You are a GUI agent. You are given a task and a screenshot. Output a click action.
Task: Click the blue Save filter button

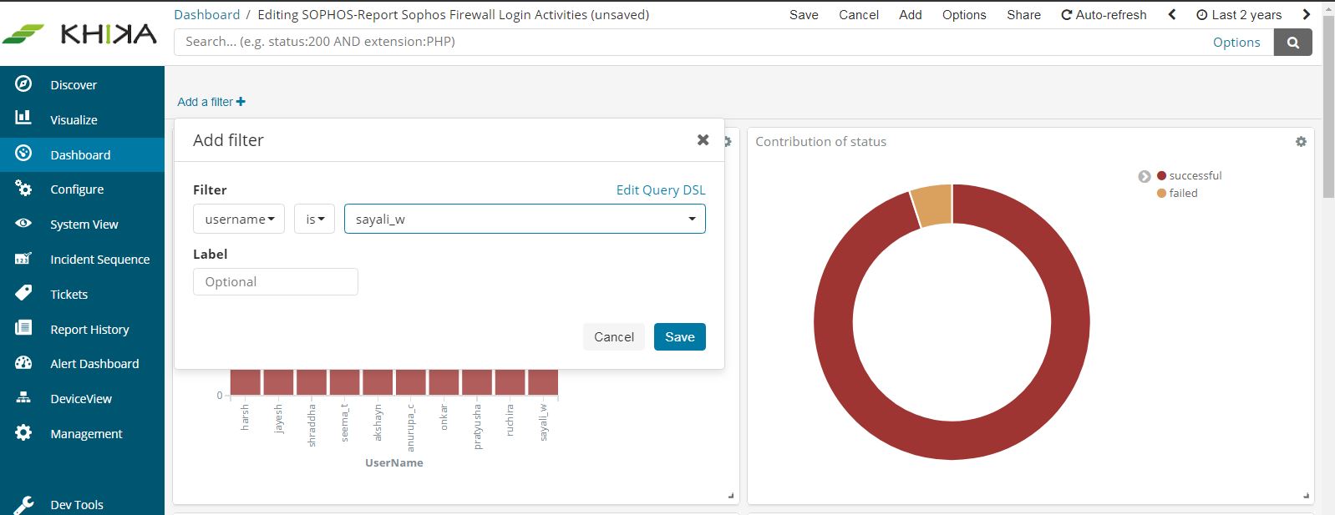[680, 337]
